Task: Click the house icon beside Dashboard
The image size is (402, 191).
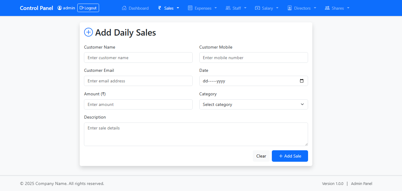Action: (124, 8)
